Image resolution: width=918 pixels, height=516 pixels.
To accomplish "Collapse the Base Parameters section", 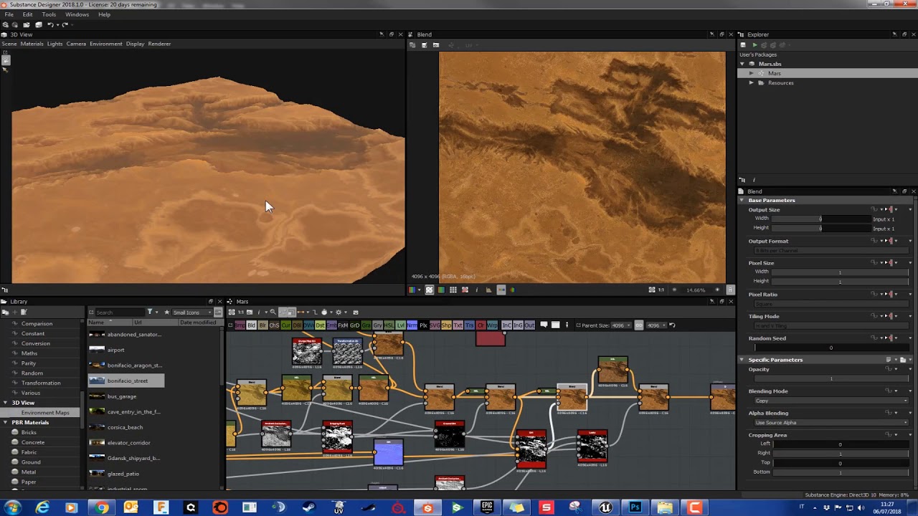I will pyautogui.click(x=742, y=200).
